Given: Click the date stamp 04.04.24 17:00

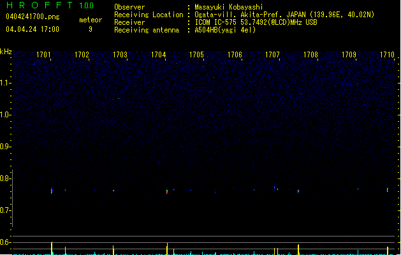Looking at the screenshot, I should point(33,29).
